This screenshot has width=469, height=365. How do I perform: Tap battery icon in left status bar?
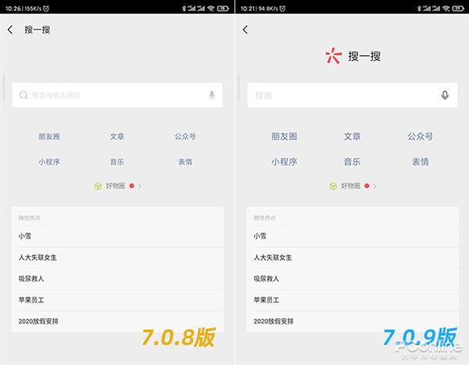coord(223,9)
